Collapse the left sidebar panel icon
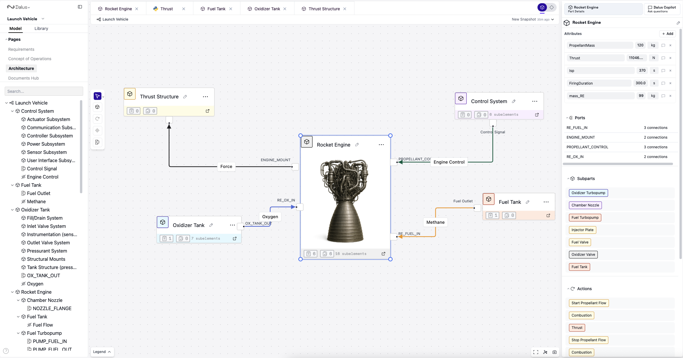 80,7
